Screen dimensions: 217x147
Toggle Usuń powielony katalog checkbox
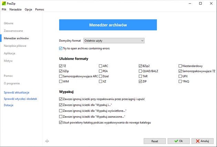tap(61, 123)
